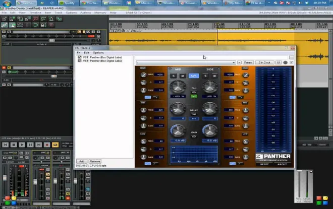The image size is (333, 209).
Task: Click the Windows Start button
Action: click(7, 3)
